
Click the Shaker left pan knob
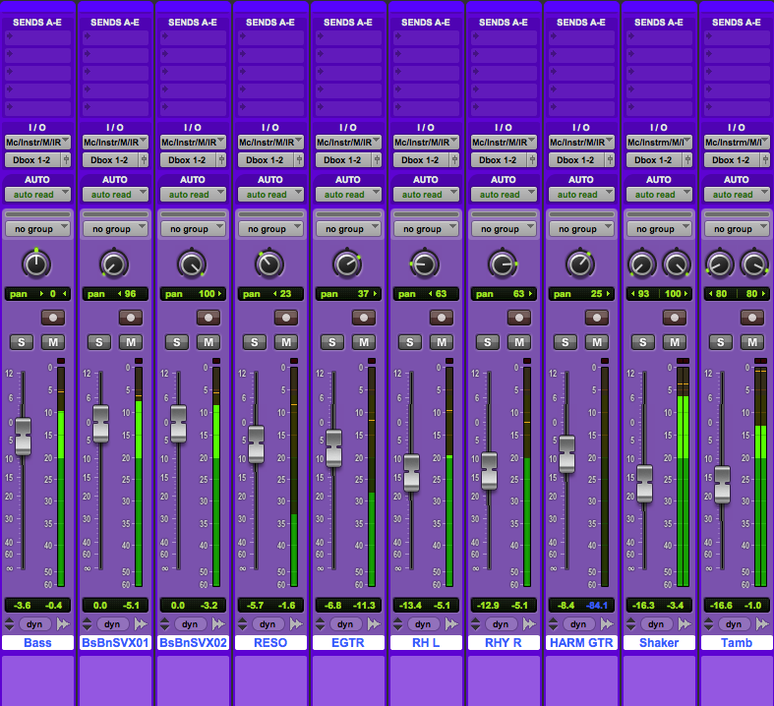pos(641,265)
